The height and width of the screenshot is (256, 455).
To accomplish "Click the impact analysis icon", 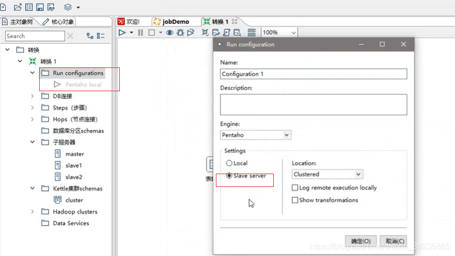I will (216, 32).
